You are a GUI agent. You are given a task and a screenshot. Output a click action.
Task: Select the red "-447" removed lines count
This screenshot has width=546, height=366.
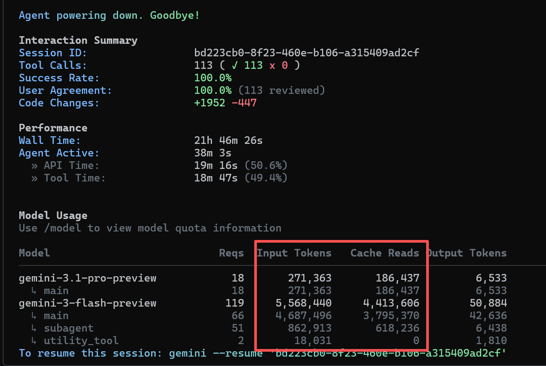[244, 103]
